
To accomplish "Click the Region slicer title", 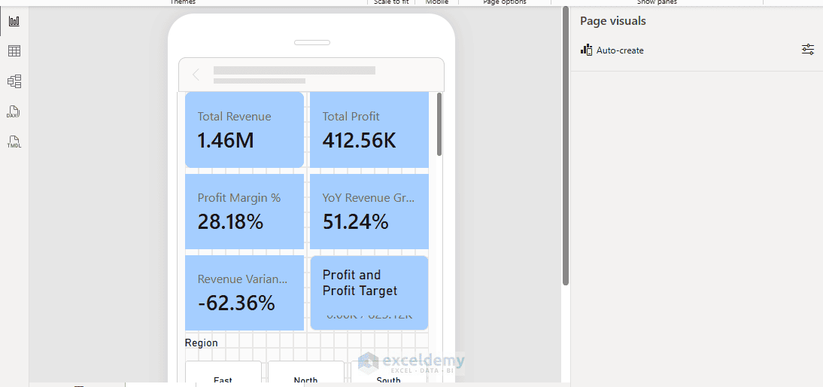I will pos(202,343).
